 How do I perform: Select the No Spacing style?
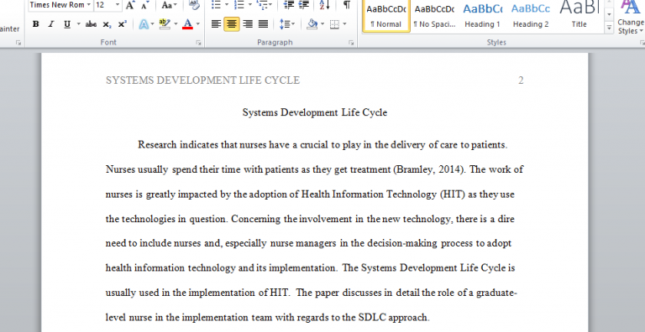tap(434, 16)
